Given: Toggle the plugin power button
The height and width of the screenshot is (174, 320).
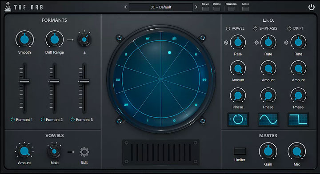Looking at the screenshot, I should pyautogui.click(x=311, y=7).
